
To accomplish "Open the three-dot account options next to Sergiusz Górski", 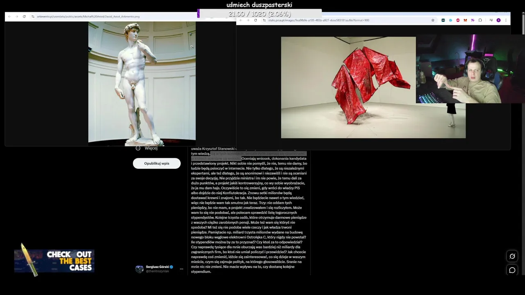I will (181, 269).
